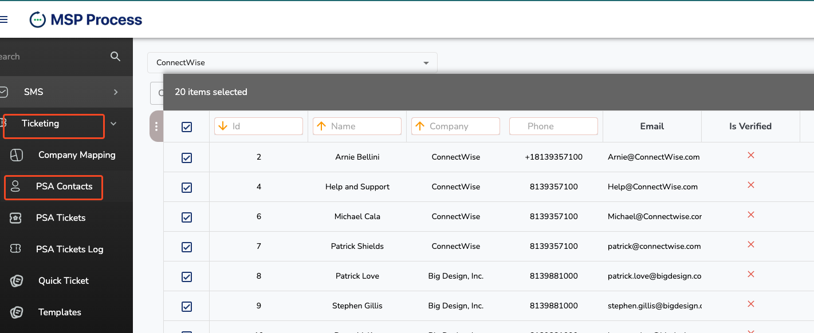Expand the SMS menu chevron
Screen dimensions: 814x333
[x=116, y=92]
